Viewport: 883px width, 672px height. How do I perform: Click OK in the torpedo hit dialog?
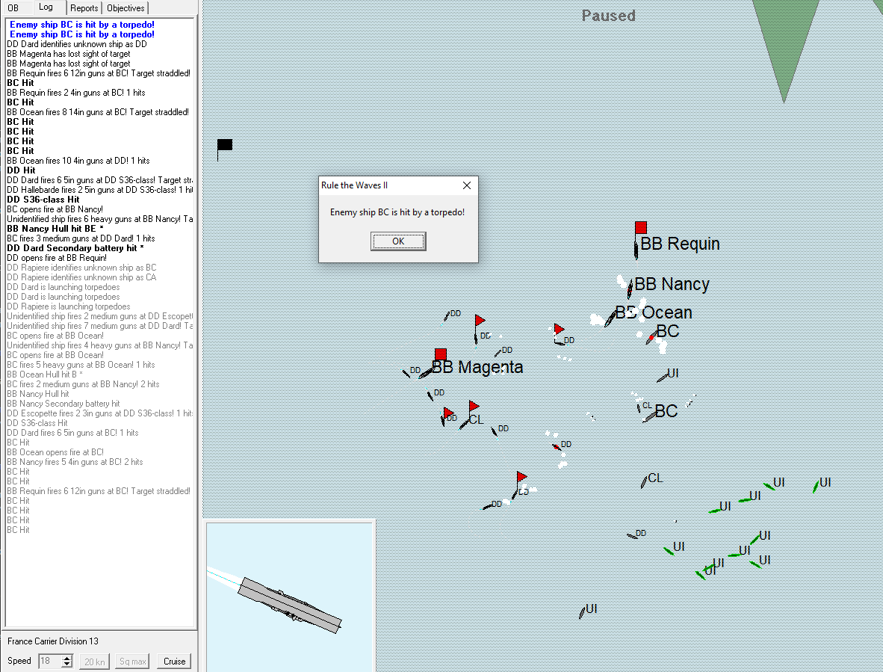398,241
